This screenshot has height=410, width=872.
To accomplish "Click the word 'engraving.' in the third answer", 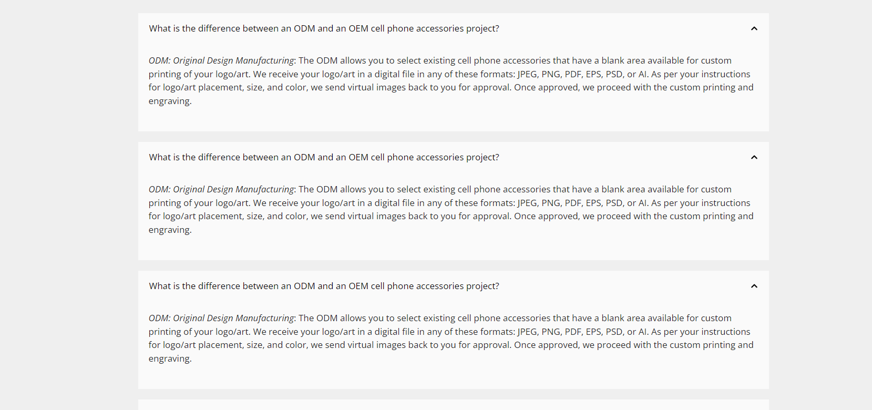I will [x=170, y=358].
